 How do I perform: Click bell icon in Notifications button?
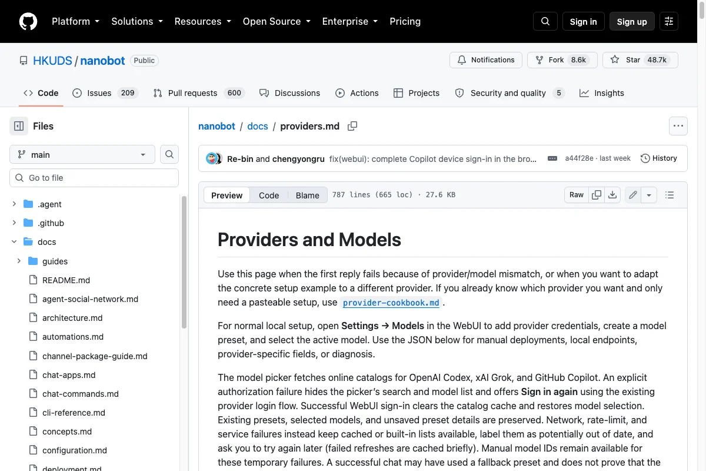coord(462,60)
